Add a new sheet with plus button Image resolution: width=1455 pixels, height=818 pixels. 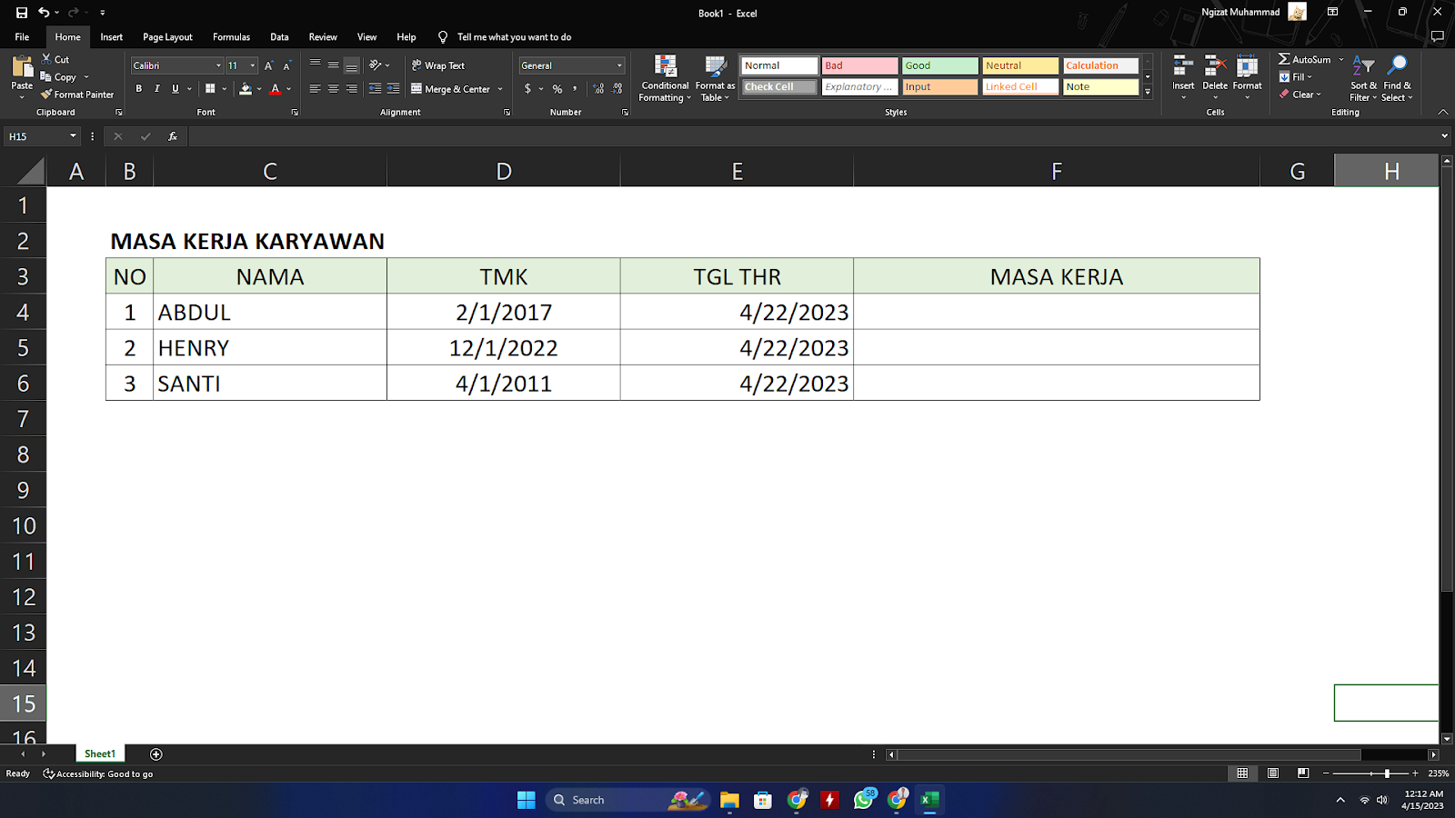(156, 754)
